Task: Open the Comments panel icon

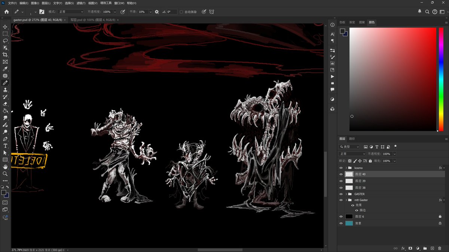Action: click(x=332, y=90)
